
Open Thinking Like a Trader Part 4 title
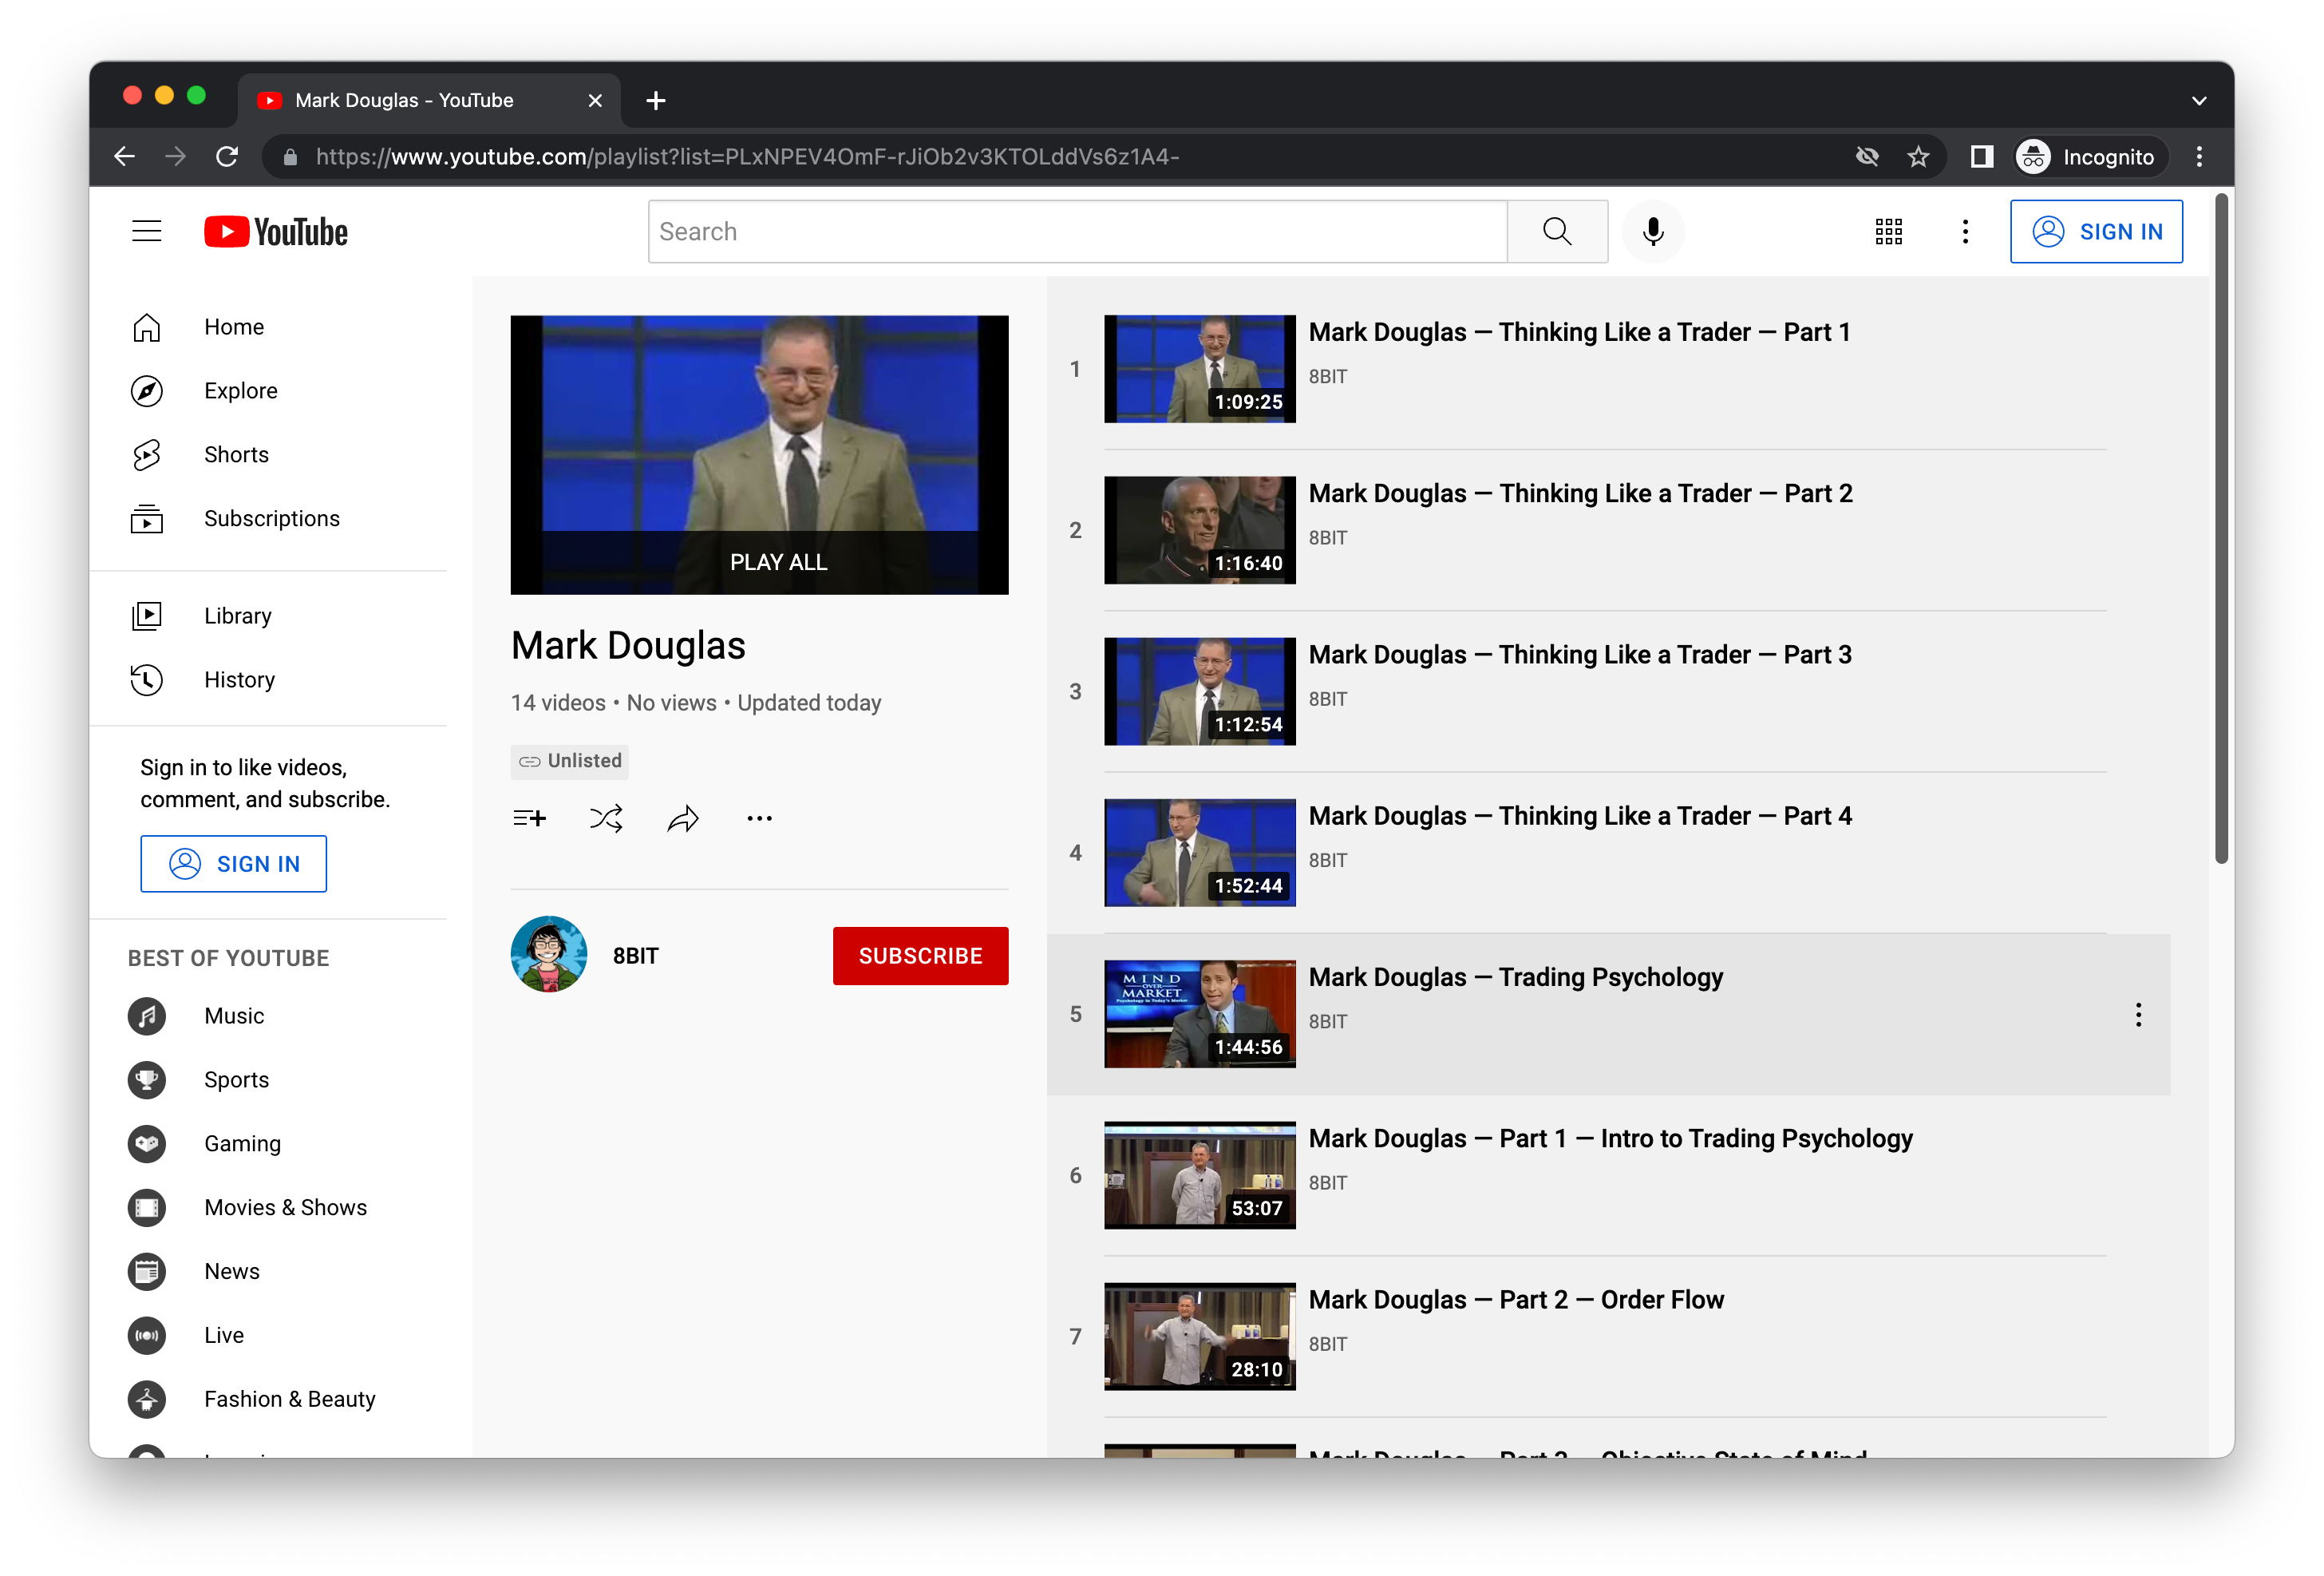point(1580,815)
